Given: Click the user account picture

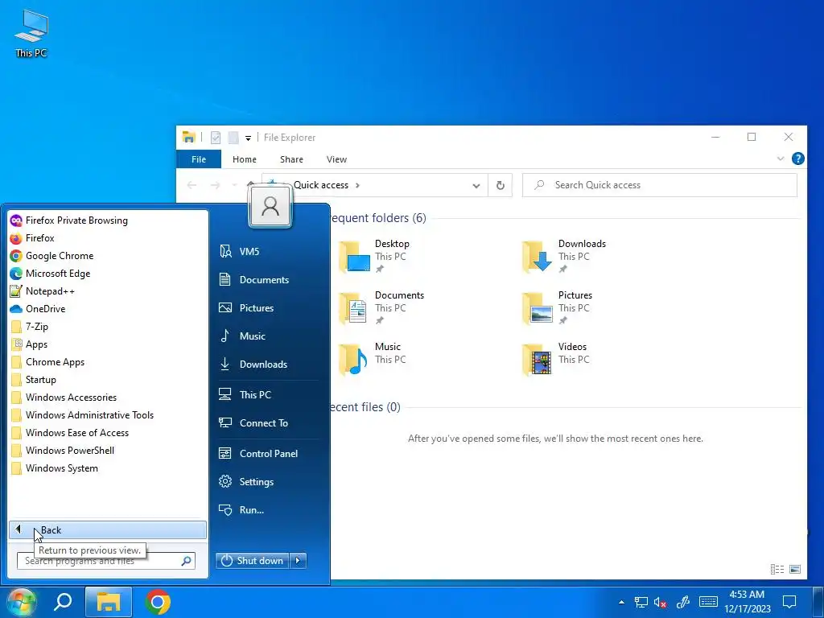Looking at the screenshot, I should click(270, 206).
